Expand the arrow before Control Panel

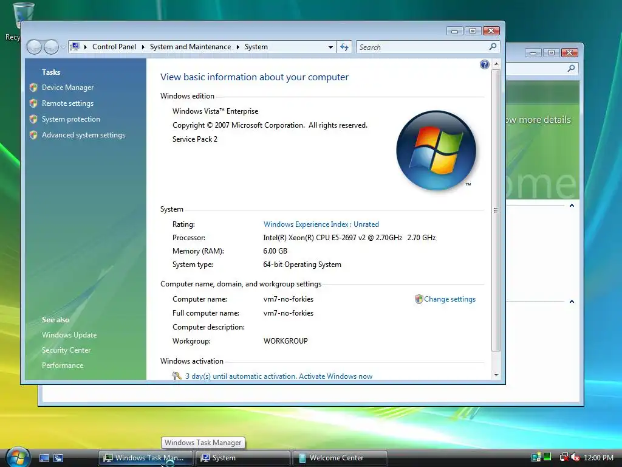coord(85,47)
